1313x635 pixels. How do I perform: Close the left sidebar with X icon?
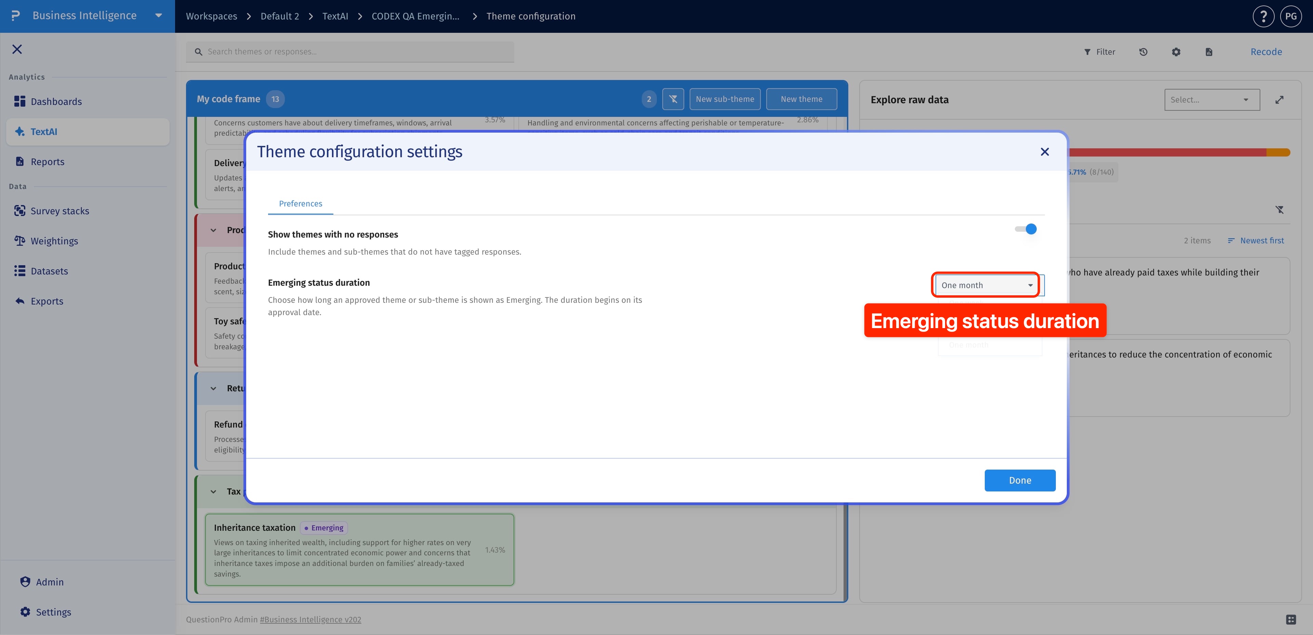coord(17,50)
